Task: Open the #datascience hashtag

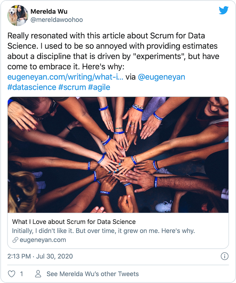Action: (x=32, y=87)
